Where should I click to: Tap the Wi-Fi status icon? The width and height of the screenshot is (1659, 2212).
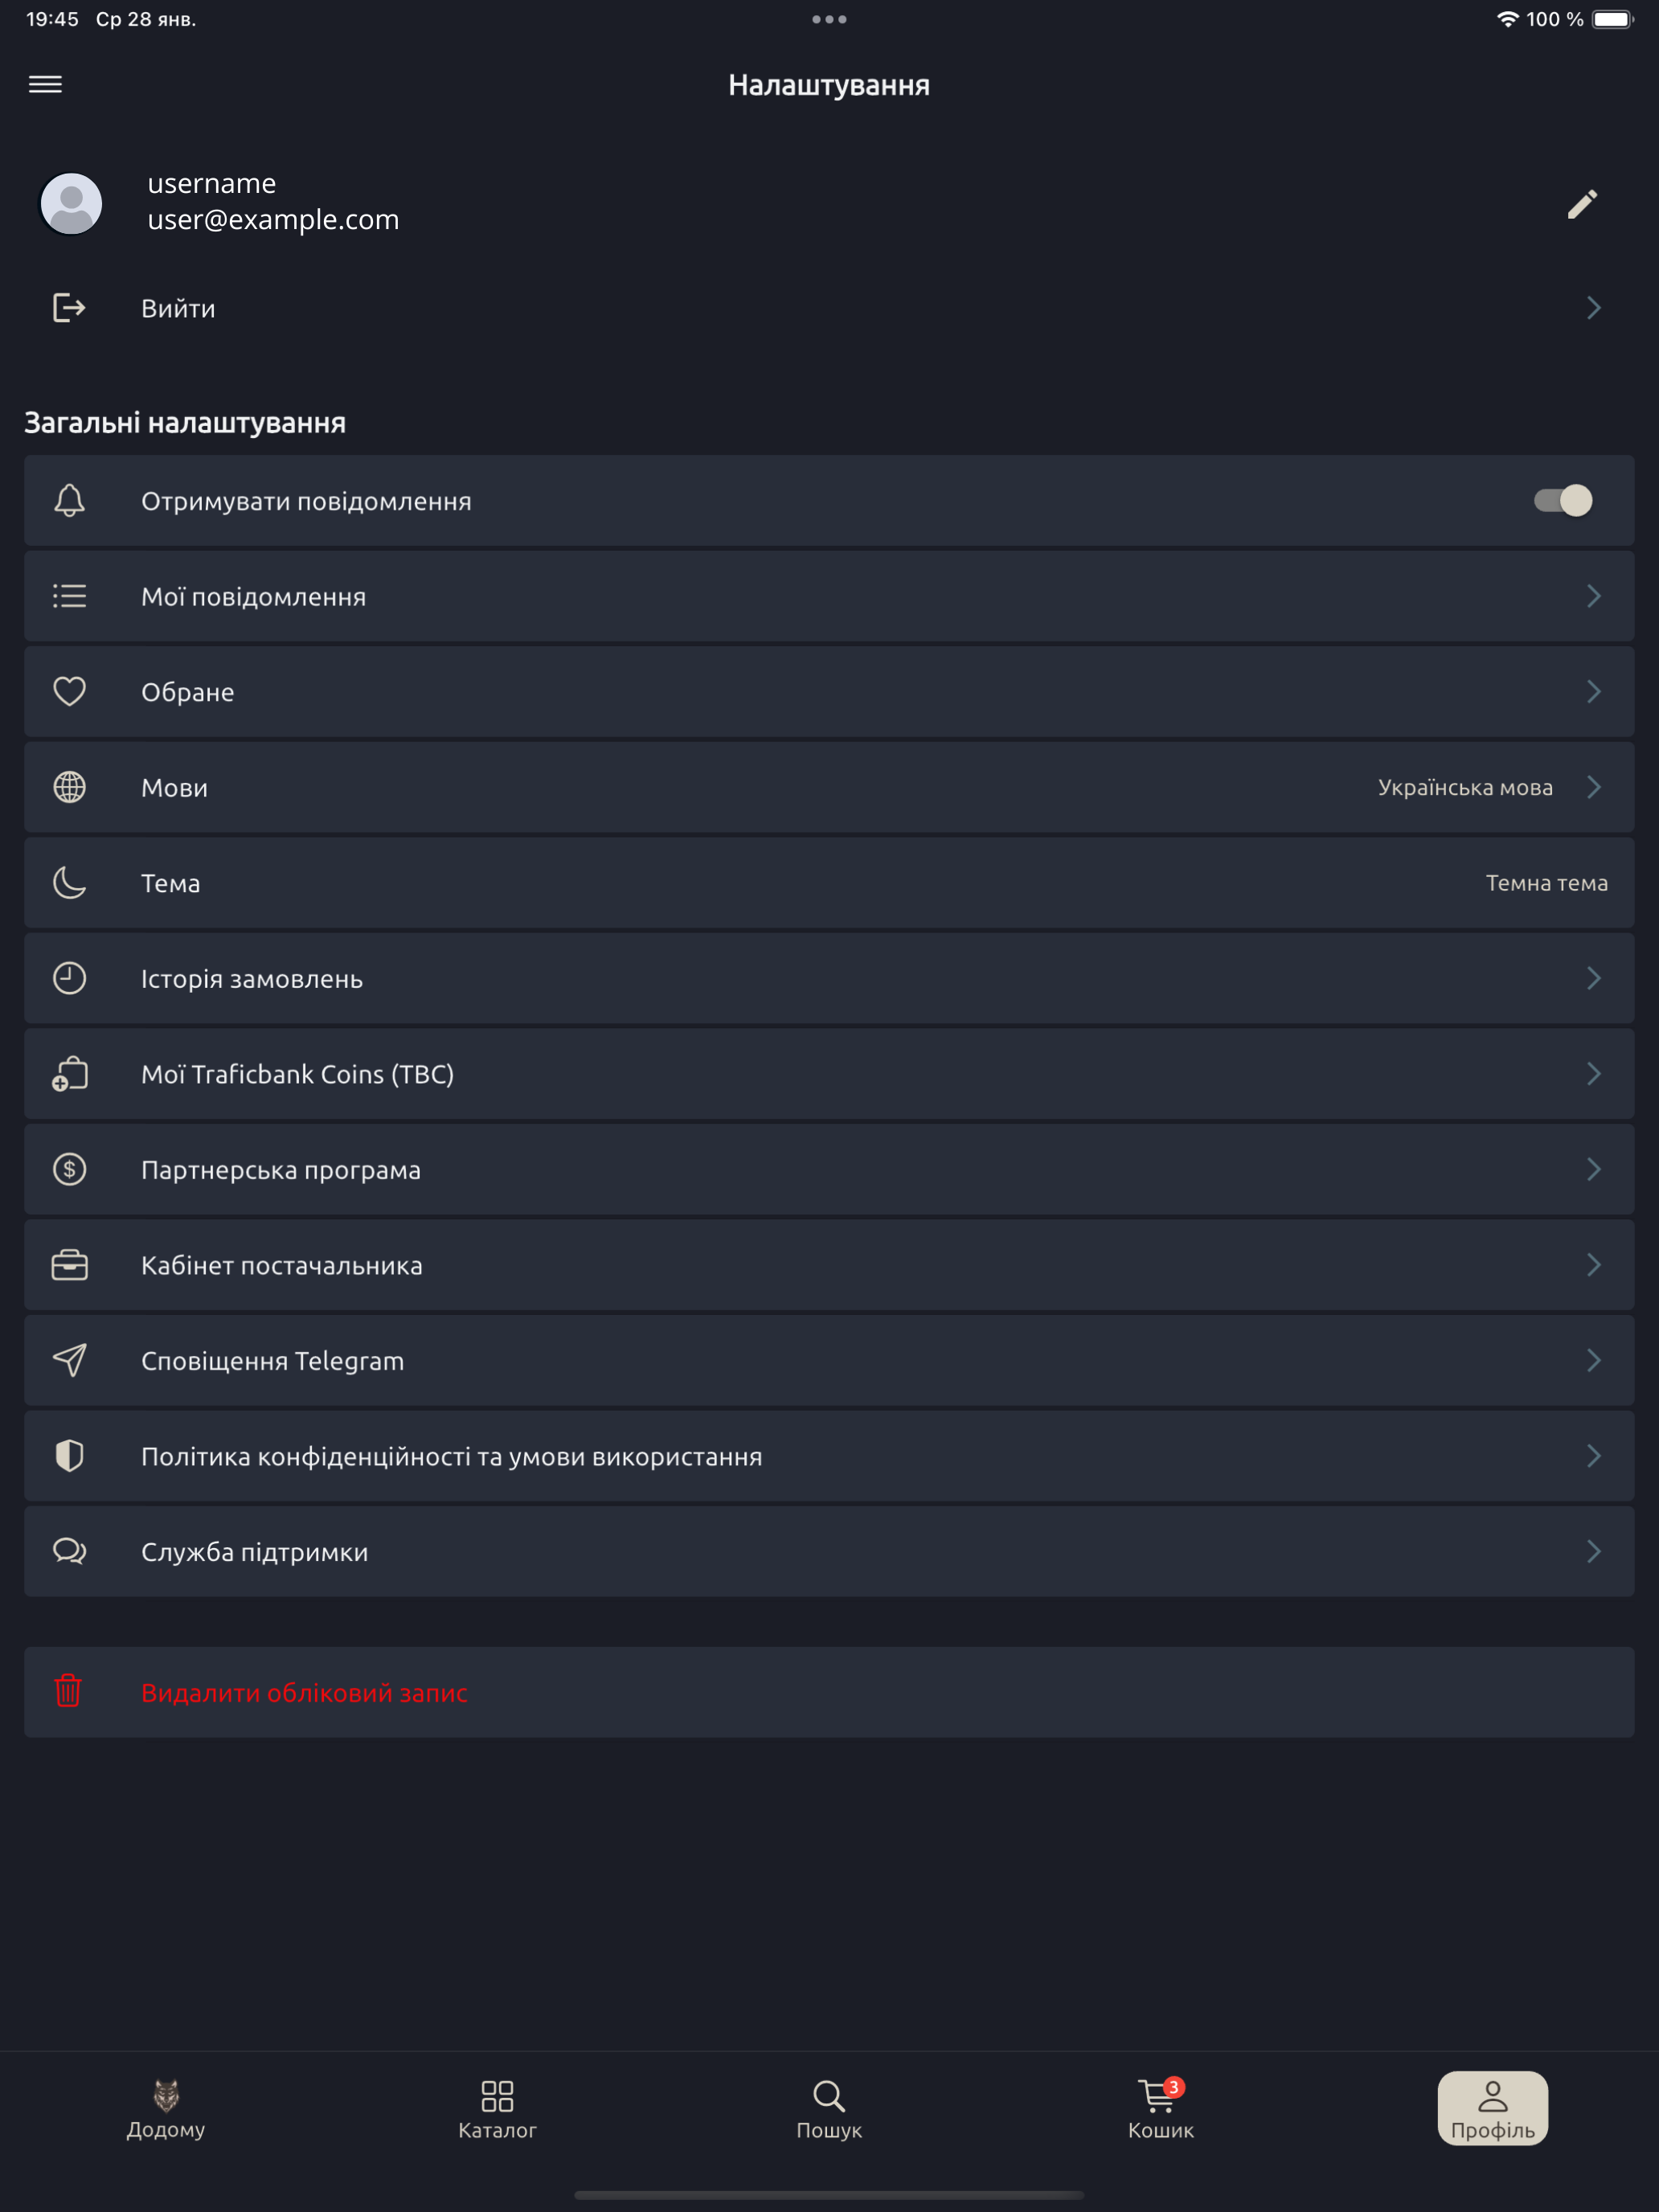click(1506, 19)
